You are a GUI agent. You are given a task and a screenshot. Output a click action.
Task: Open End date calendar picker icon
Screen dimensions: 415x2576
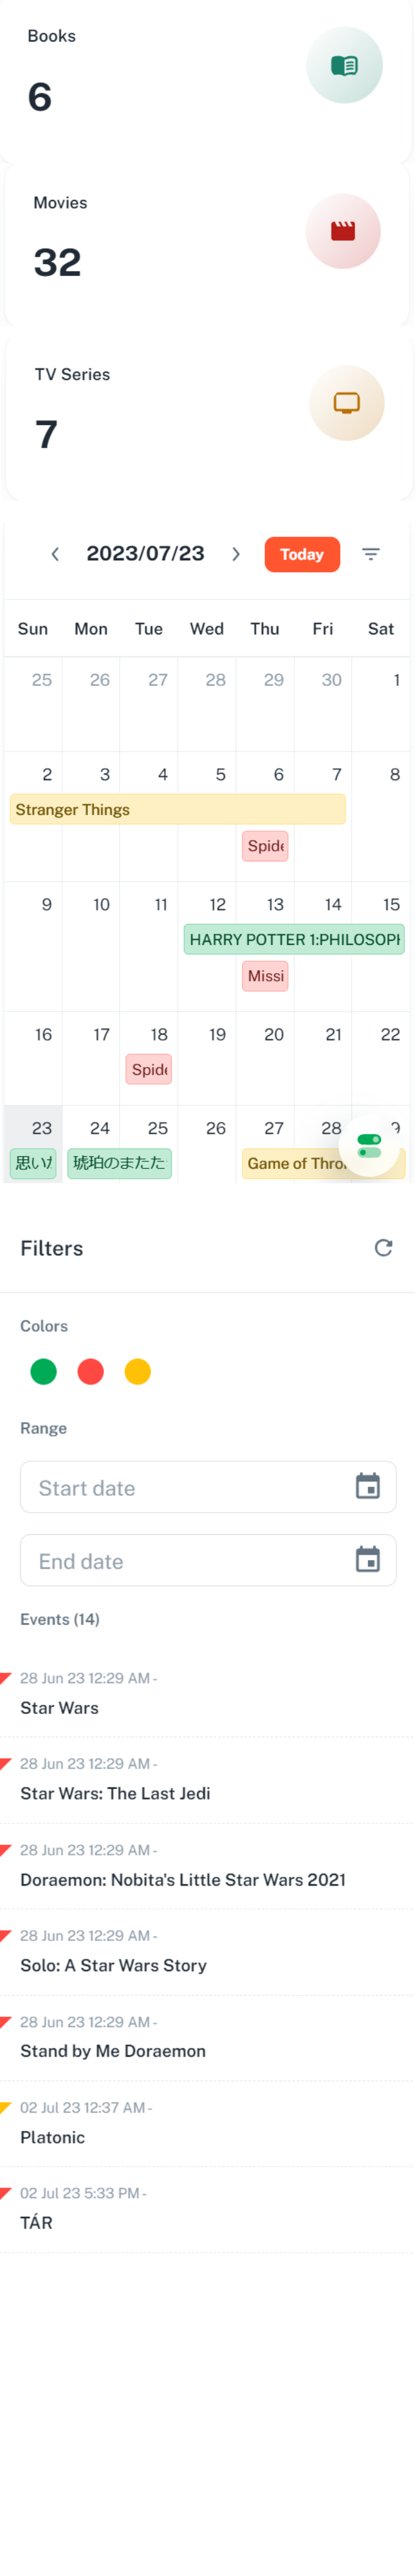(367, 1559)
